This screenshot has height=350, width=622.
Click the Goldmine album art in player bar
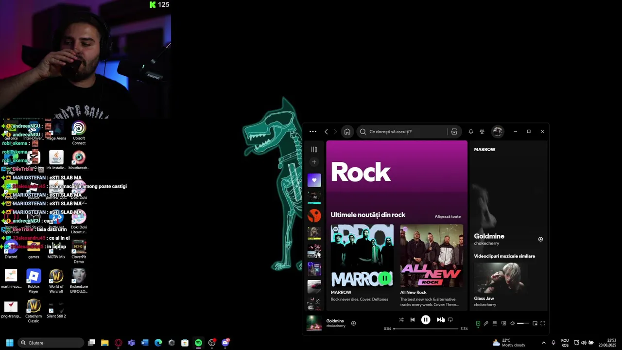pyautogui.click(x=314, y=323)
